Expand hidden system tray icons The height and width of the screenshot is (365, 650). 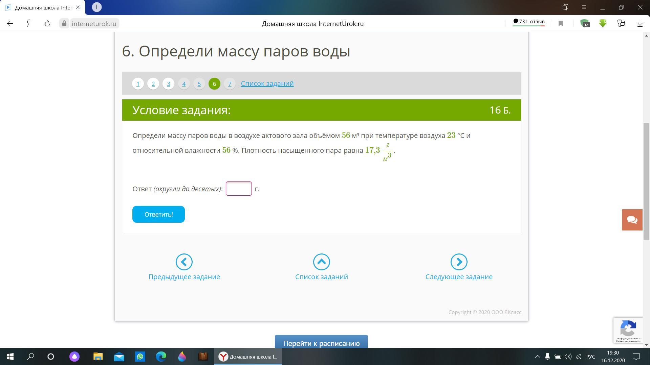point(537,357)
